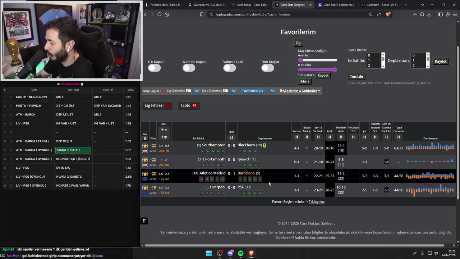Click Favoriden Çık button
Image resolution: width=460 pixels, height=259 pixels.
click(x=253, y=91)
